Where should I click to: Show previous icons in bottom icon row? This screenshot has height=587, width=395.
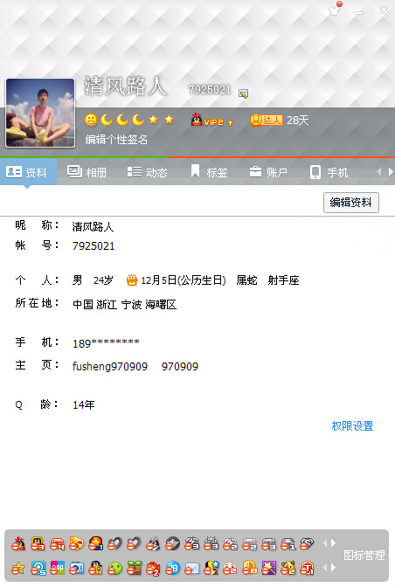pyautogui.click(x=324, y=568)
